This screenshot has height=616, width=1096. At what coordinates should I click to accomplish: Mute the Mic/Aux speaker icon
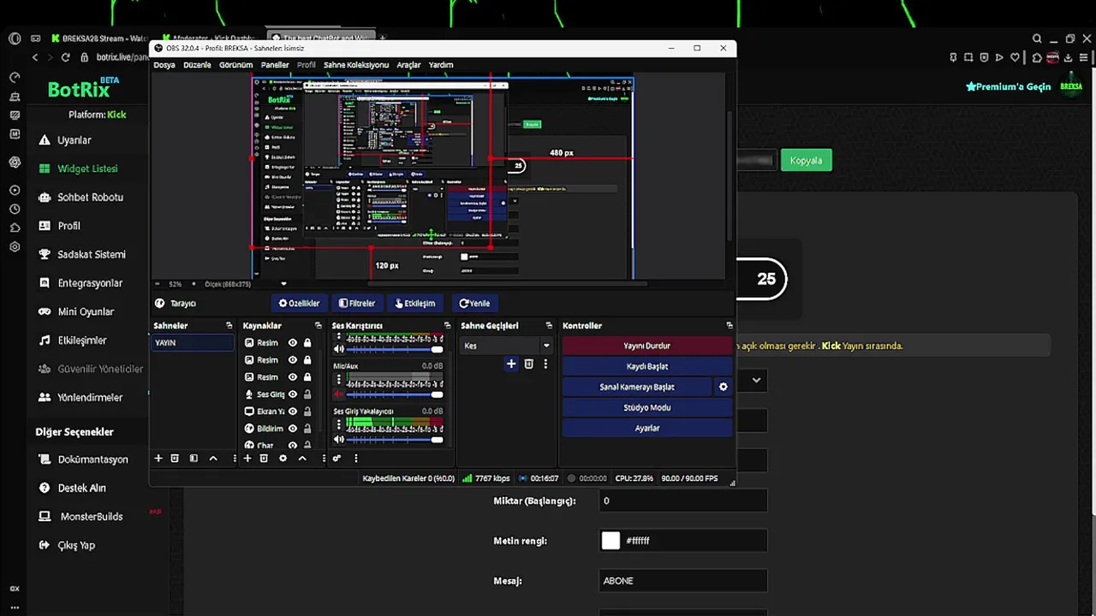pyautogui.click(x=338, y=394)
